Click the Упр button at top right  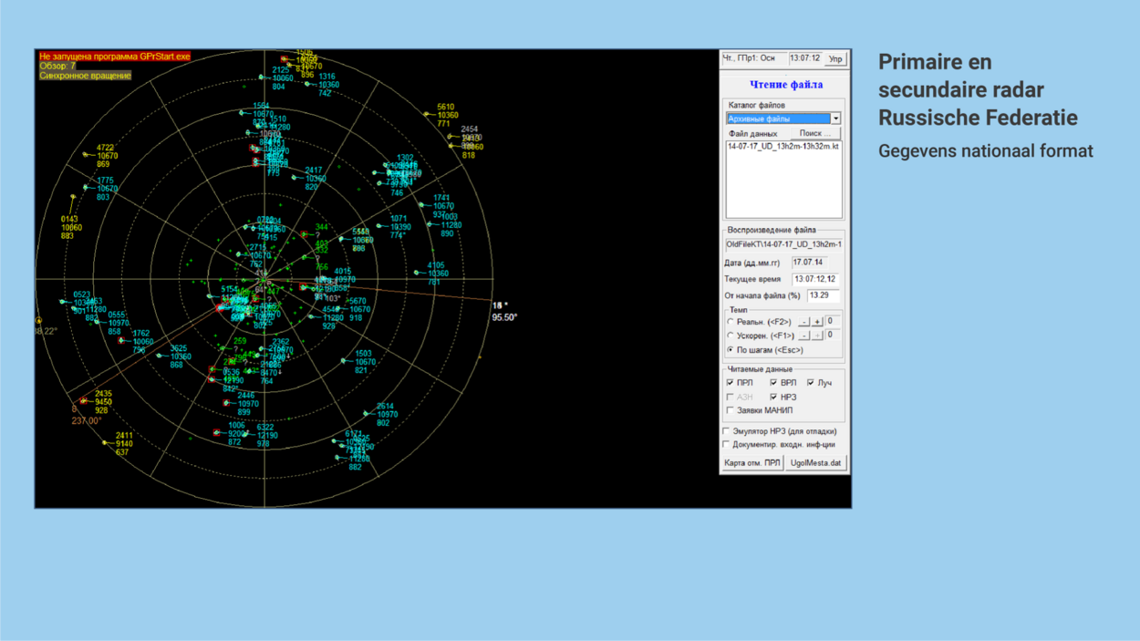(834, 58)
